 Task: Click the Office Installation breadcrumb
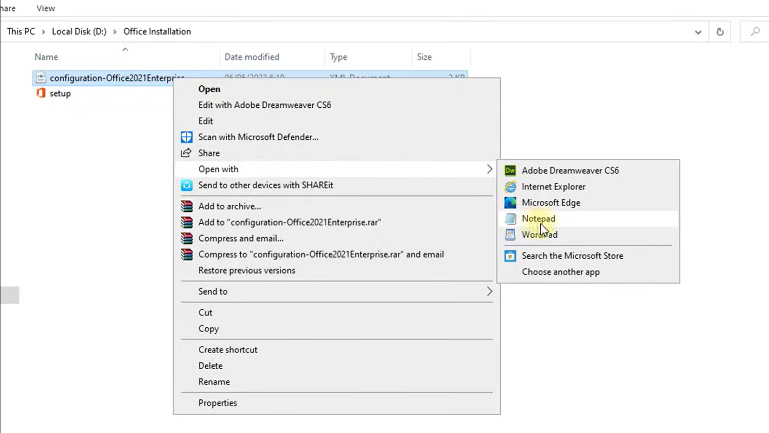(157, 32)
